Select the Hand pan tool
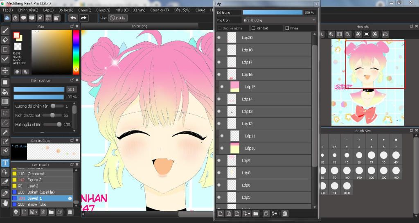 click(5, 203)
